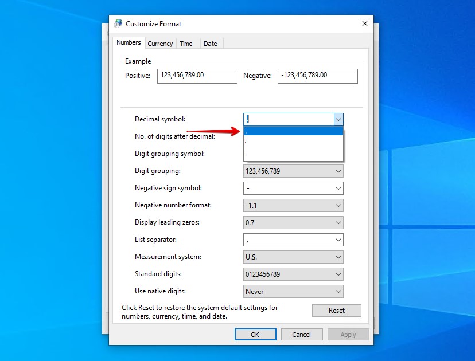This screenshot has height=361, width=475.
Task: Click the Positive example number field
Action: point(197,76)
